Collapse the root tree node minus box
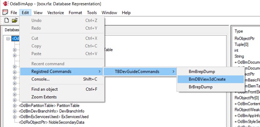This screenshot has height=127, width=260. pos(8,38)
